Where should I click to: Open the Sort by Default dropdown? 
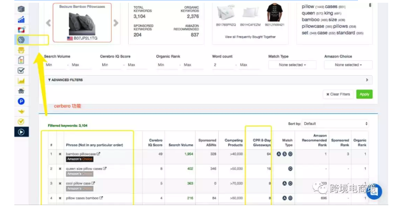coord(335,124)
